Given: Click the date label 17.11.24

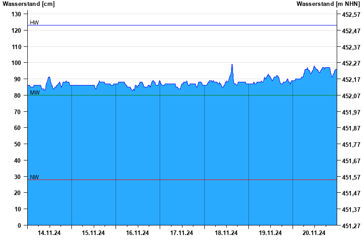Looking at the screenshot, I should pyautogui.click(x=182, y=233).
